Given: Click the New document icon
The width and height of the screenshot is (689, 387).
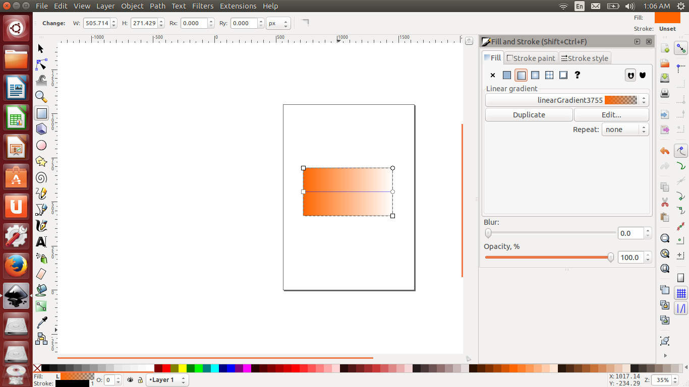Looking at the screenshot, I should pyautogui.click(x=665, y=49).
